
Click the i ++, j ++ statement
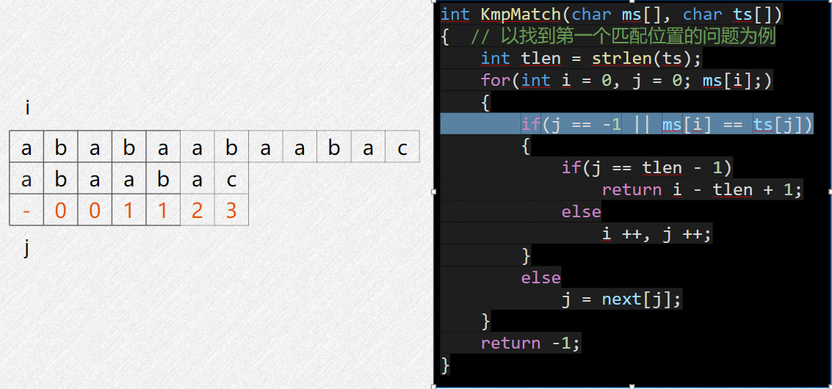pyautogui.click(x=656, y=233)
